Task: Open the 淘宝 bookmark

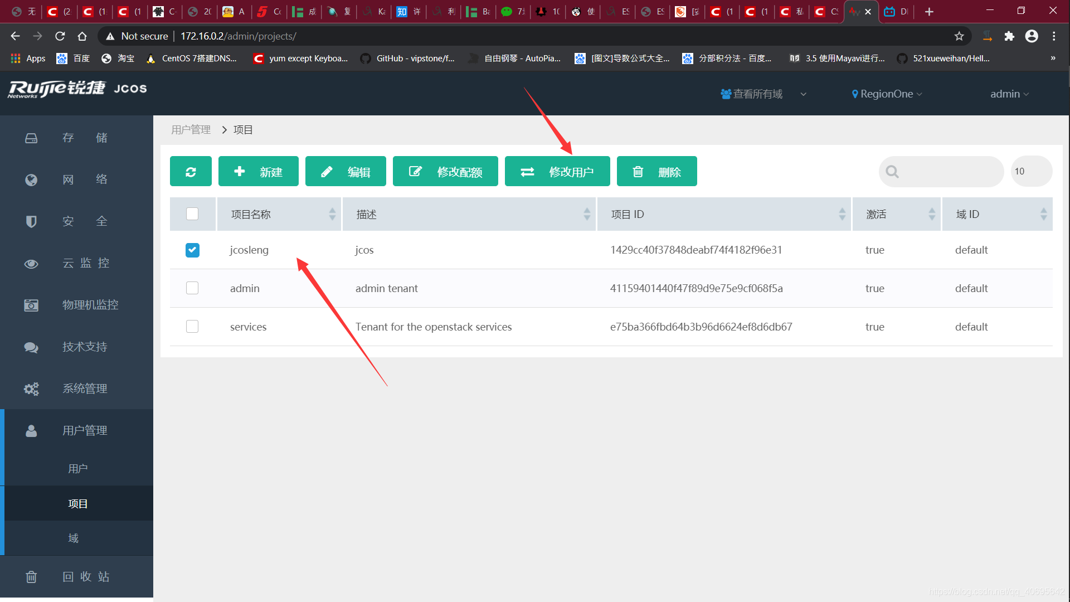Action: click(x=118, y=59)
